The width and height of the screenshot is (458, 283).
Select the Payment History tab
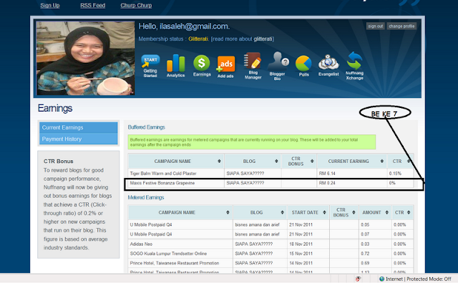78,139
